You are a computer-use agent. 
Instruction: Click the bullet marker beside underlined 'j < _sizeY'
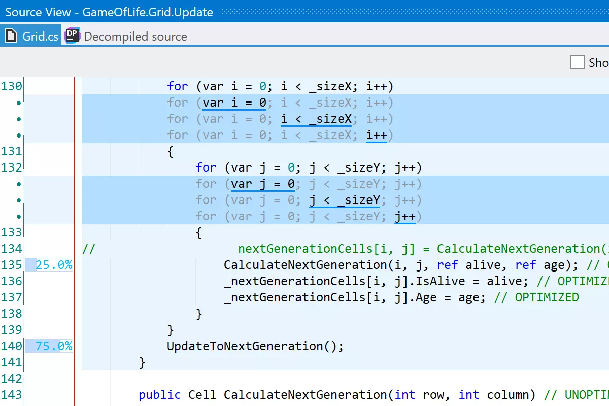[19, 200]
